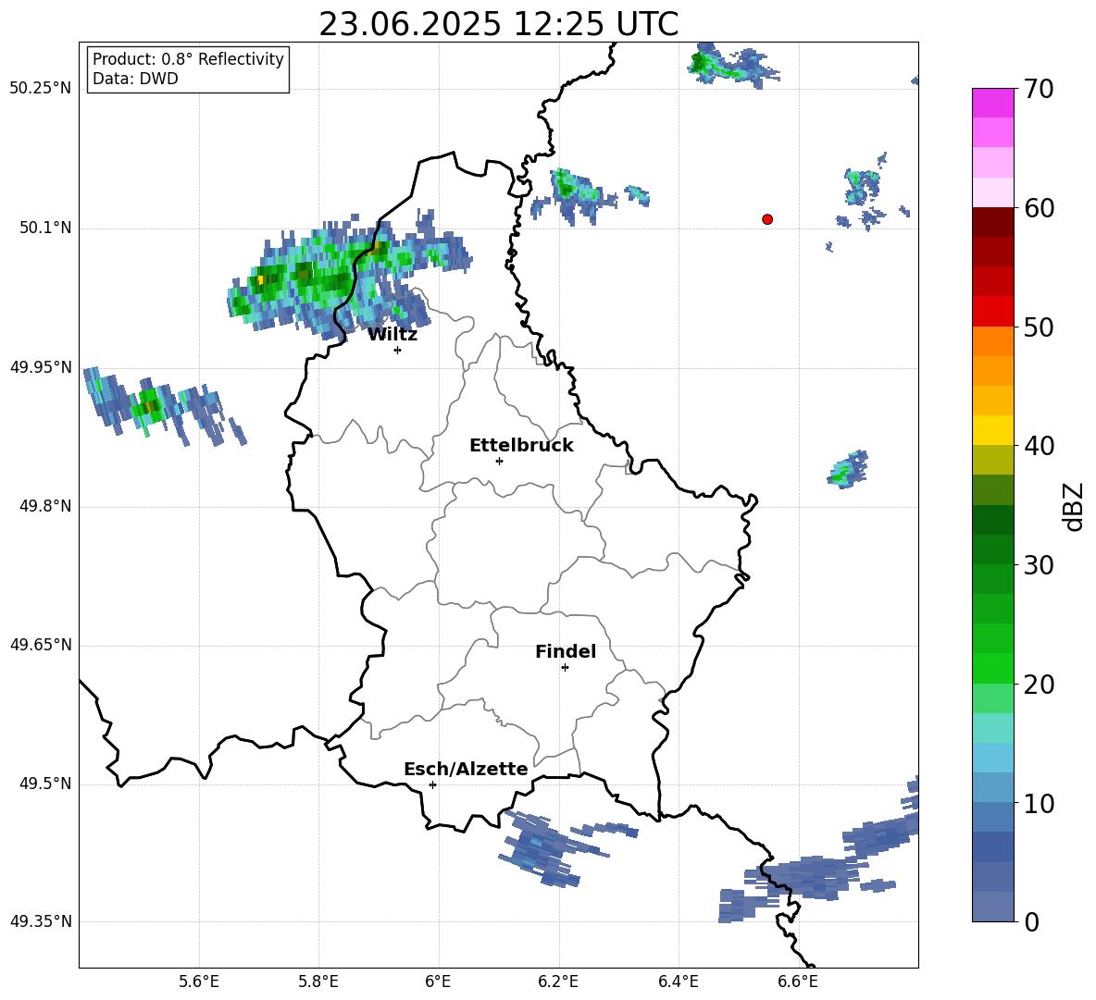Click the Data: DWD text
This screenshot has width=1096, height=1000.
pyautogui.click(x=135, y=79)
